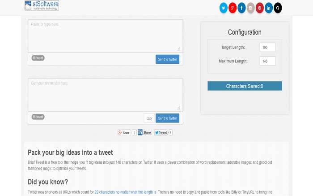Send the original text to Twitter
This screenshot has width=313, height=196.
167,59
